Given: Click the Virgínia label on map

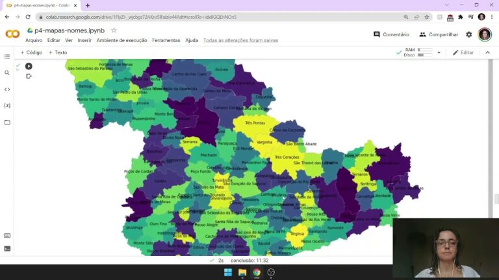Looking at the screenshot, I should coord(297,233).
